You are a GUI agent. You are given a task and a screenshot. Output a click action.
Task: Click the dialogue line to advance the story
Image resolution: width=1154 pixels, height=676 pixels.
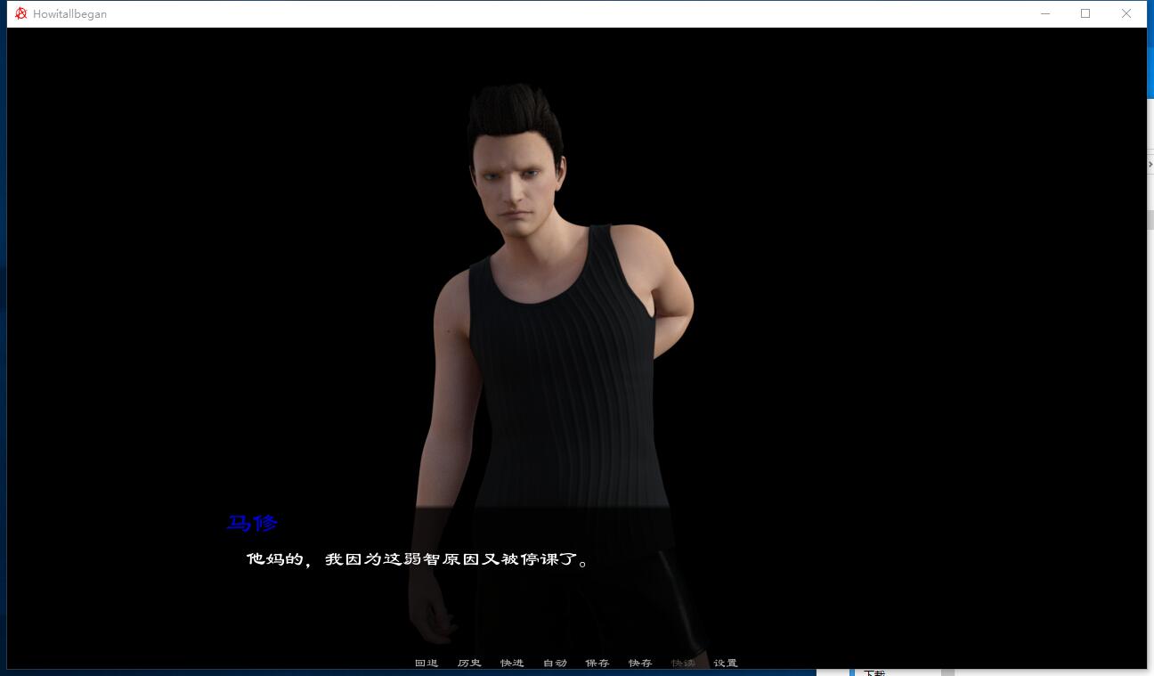(x=417, y=560)
